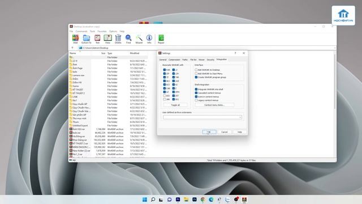Viewport: 362px width, 204px height.
Task: Click the Add toolbar icon
Action: (x=75, y=39)
